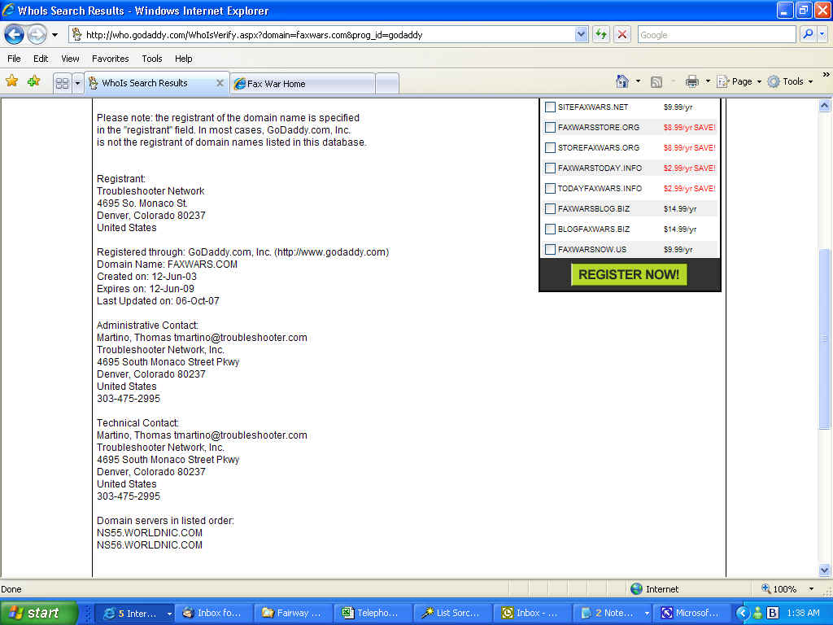
Task: Open search options dropdown arrow
Action: click(x=822, y=34)
